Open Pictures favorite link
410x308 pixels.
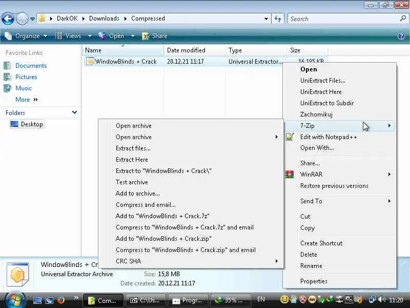[26, 76]
